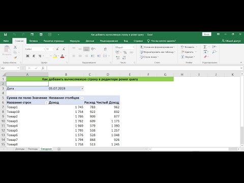Open the text orientation tool
Screen dimensions: 244x183
pos(93,49)
